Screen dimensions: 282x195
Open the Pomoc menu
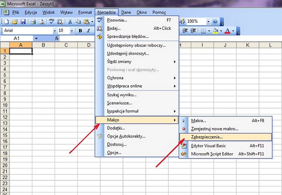click(159, 12)
